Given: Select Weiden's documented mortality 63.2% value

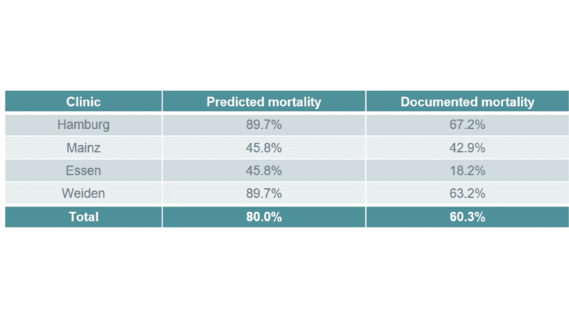Looking at the screenshot, I should click(467, 193).
